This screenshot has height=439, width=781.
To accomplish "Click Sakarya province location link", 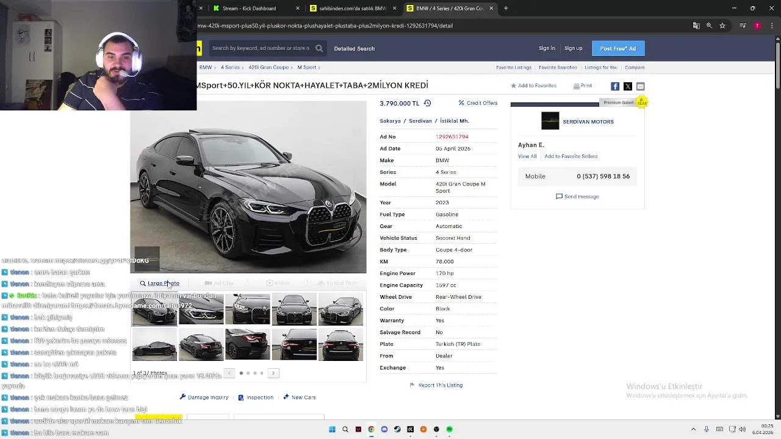I will pyautogui.click(x=390, y=121).
